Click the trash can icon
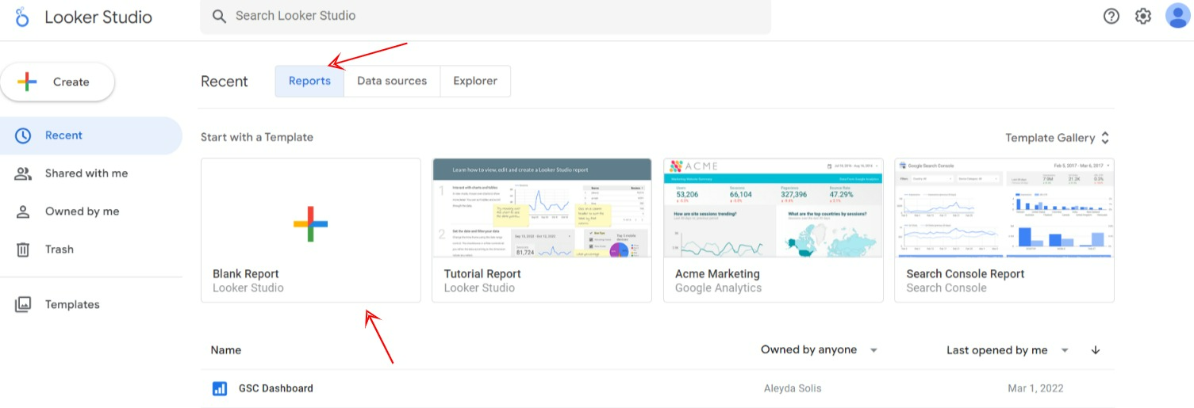Image resolution: width=1194 pixels, height=408 pixels. (23, 250)
